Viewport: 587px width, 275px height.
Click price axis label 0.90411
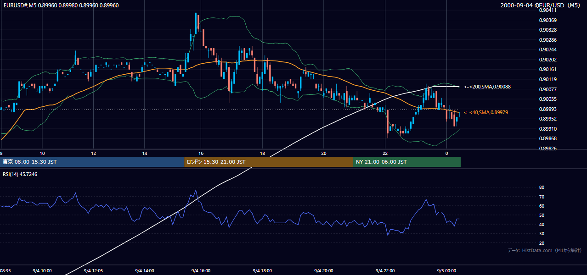(547, 10)
